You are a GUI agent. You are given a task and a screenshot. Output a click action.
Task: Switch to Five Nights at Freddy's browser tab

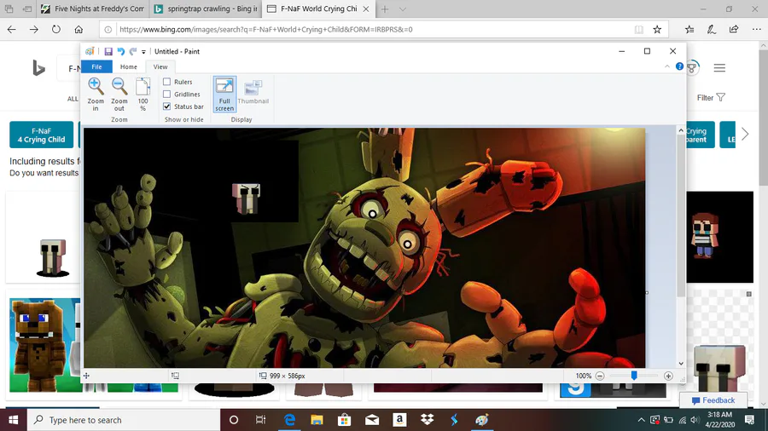93,9
